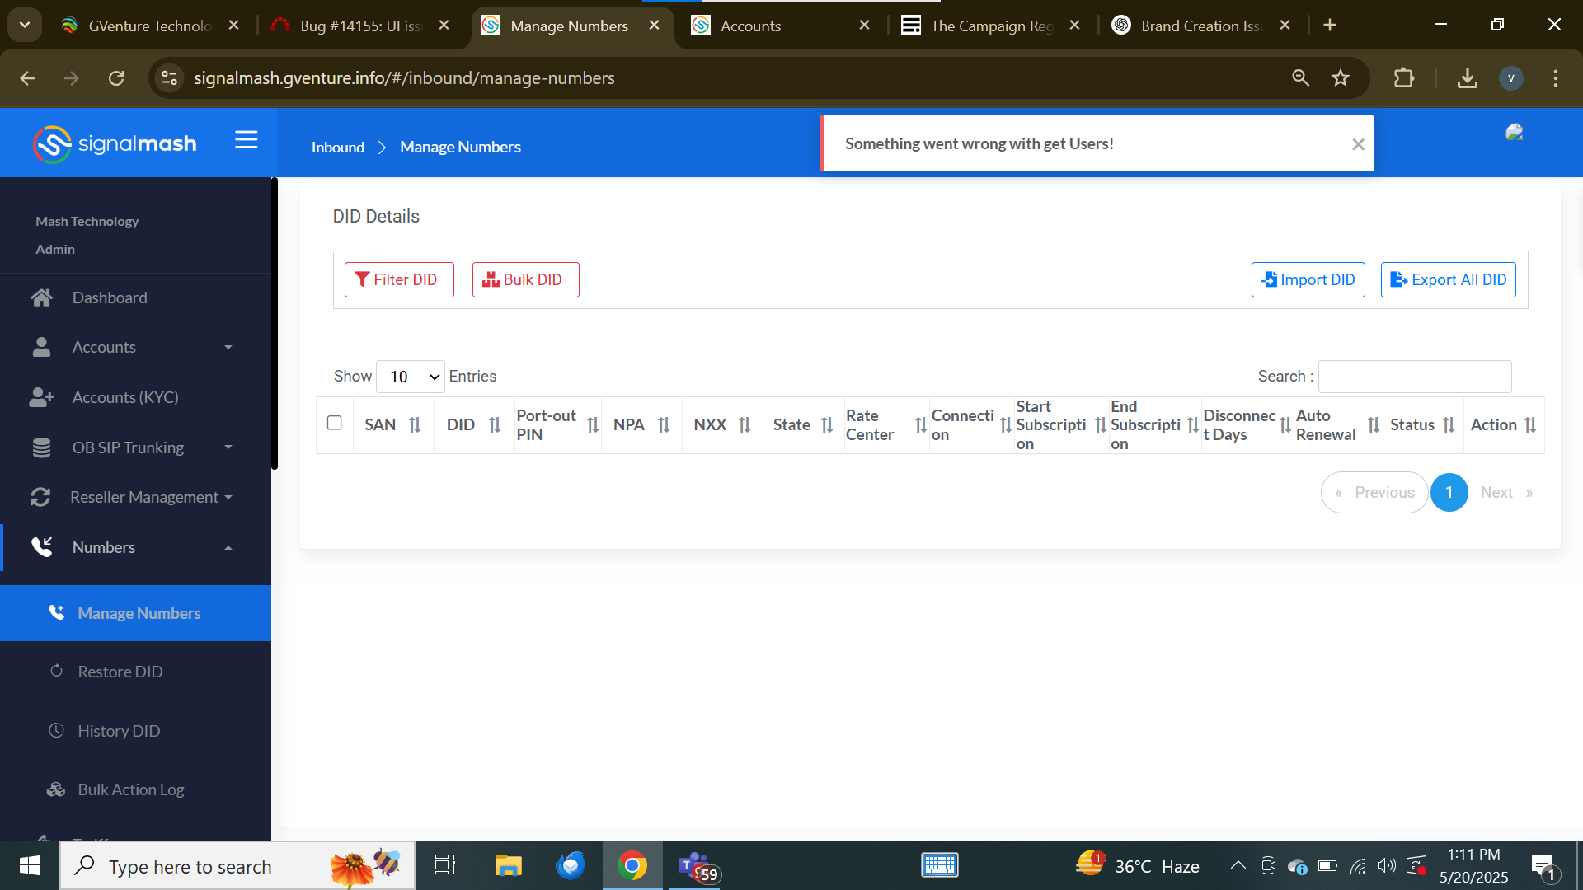This screenshot has height=890, width=1583.
Task: Open browser downloads
Action: tap(1468, 78)
